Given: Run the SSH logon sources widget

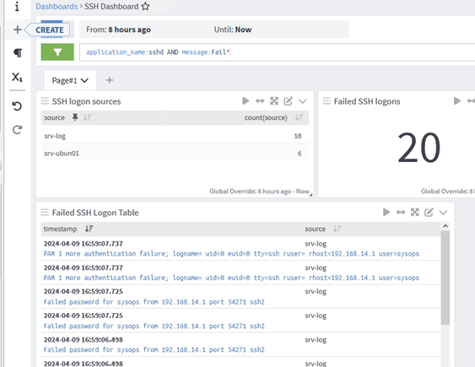Looking at the screenshot, I should [246, 101].
